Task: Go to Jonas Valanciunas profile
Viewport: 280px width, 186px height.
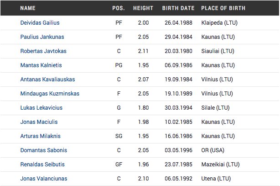Action: [x=44, y=178]
